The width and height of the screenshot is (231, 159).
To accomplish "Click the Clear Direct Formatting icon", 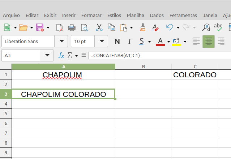I will [x=155, y=27].
